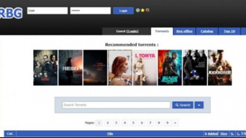Click the Search Torrents input box

[116, 105]
